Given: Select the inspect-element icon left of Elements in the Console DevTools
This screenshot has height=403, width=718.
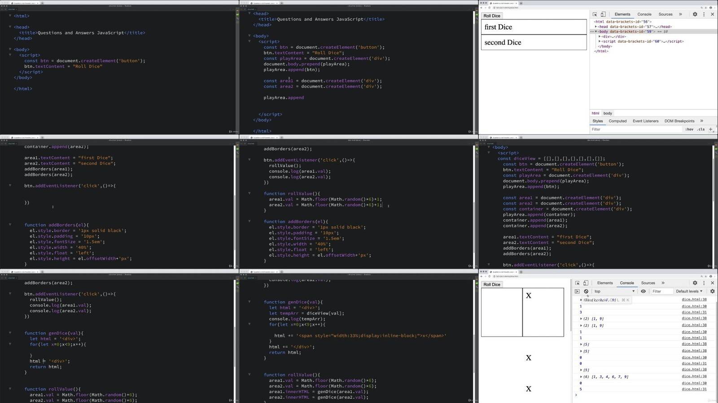Looking at the screenshot, I should pyautogui.click(x=577, y=283).
